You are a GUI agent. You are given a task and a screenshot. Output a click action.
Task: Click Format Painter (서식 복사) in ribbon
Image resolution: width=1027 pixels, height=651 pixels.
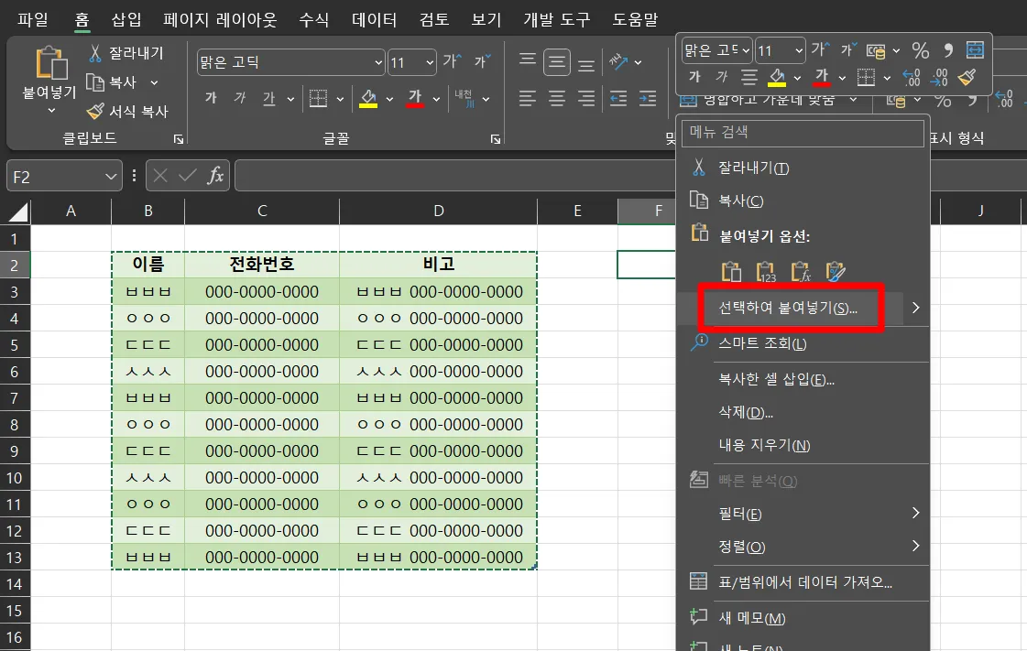click(x=128, y=111)
